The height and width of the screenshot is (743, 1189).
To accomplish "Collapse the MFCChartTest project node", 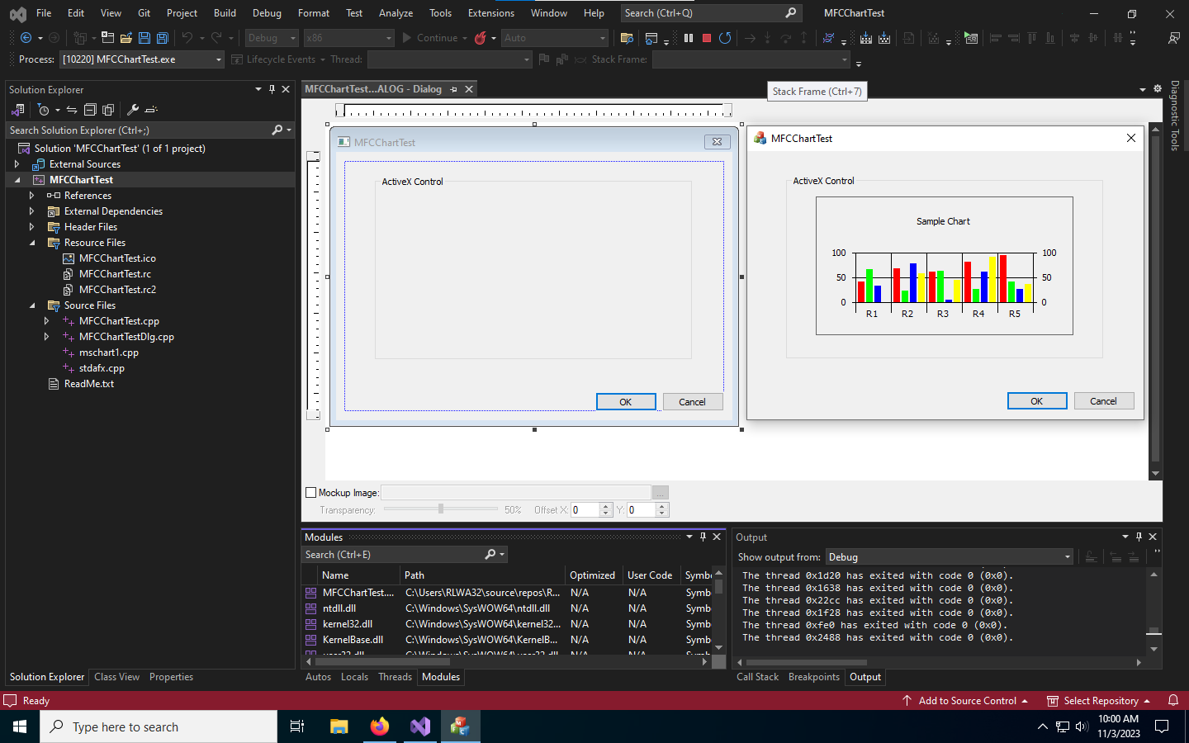I will 17,180.
